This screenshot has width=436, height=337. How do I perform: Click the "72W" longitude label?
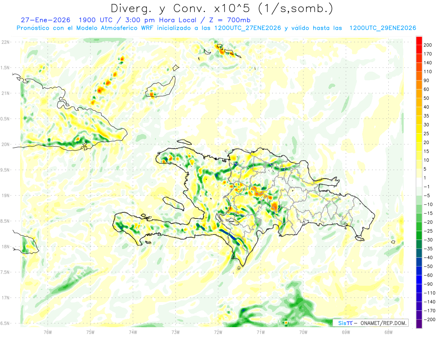218,332
